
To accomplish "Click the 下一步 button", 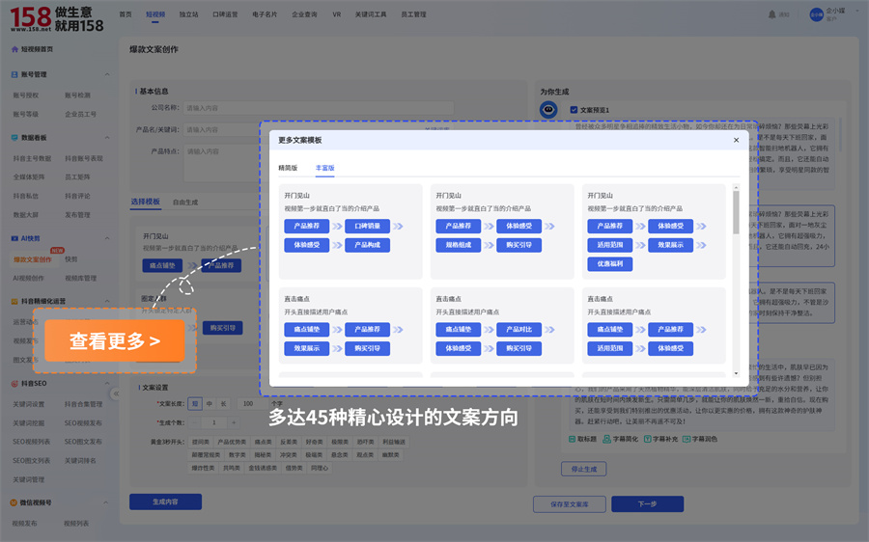I will click(x=647, y=504).
